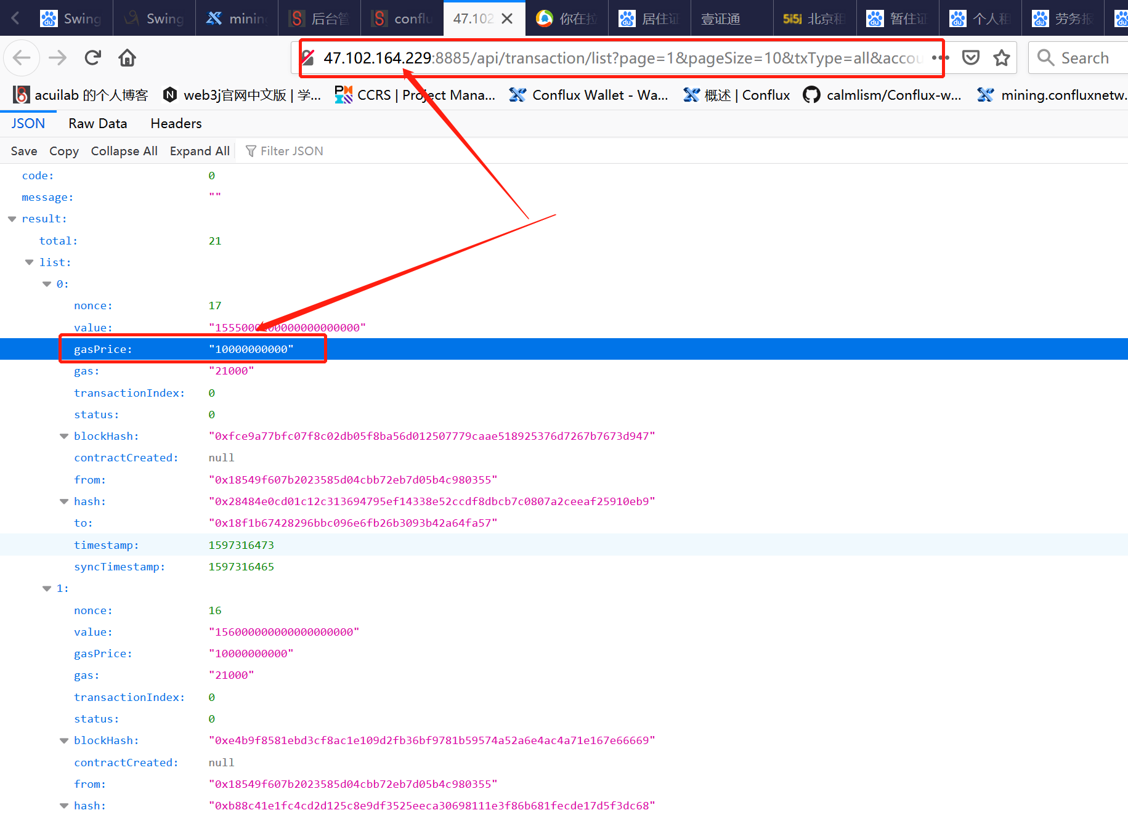Go to the browser home page
This screenshot has height=818, width=1128.
(x=128, y=58)
